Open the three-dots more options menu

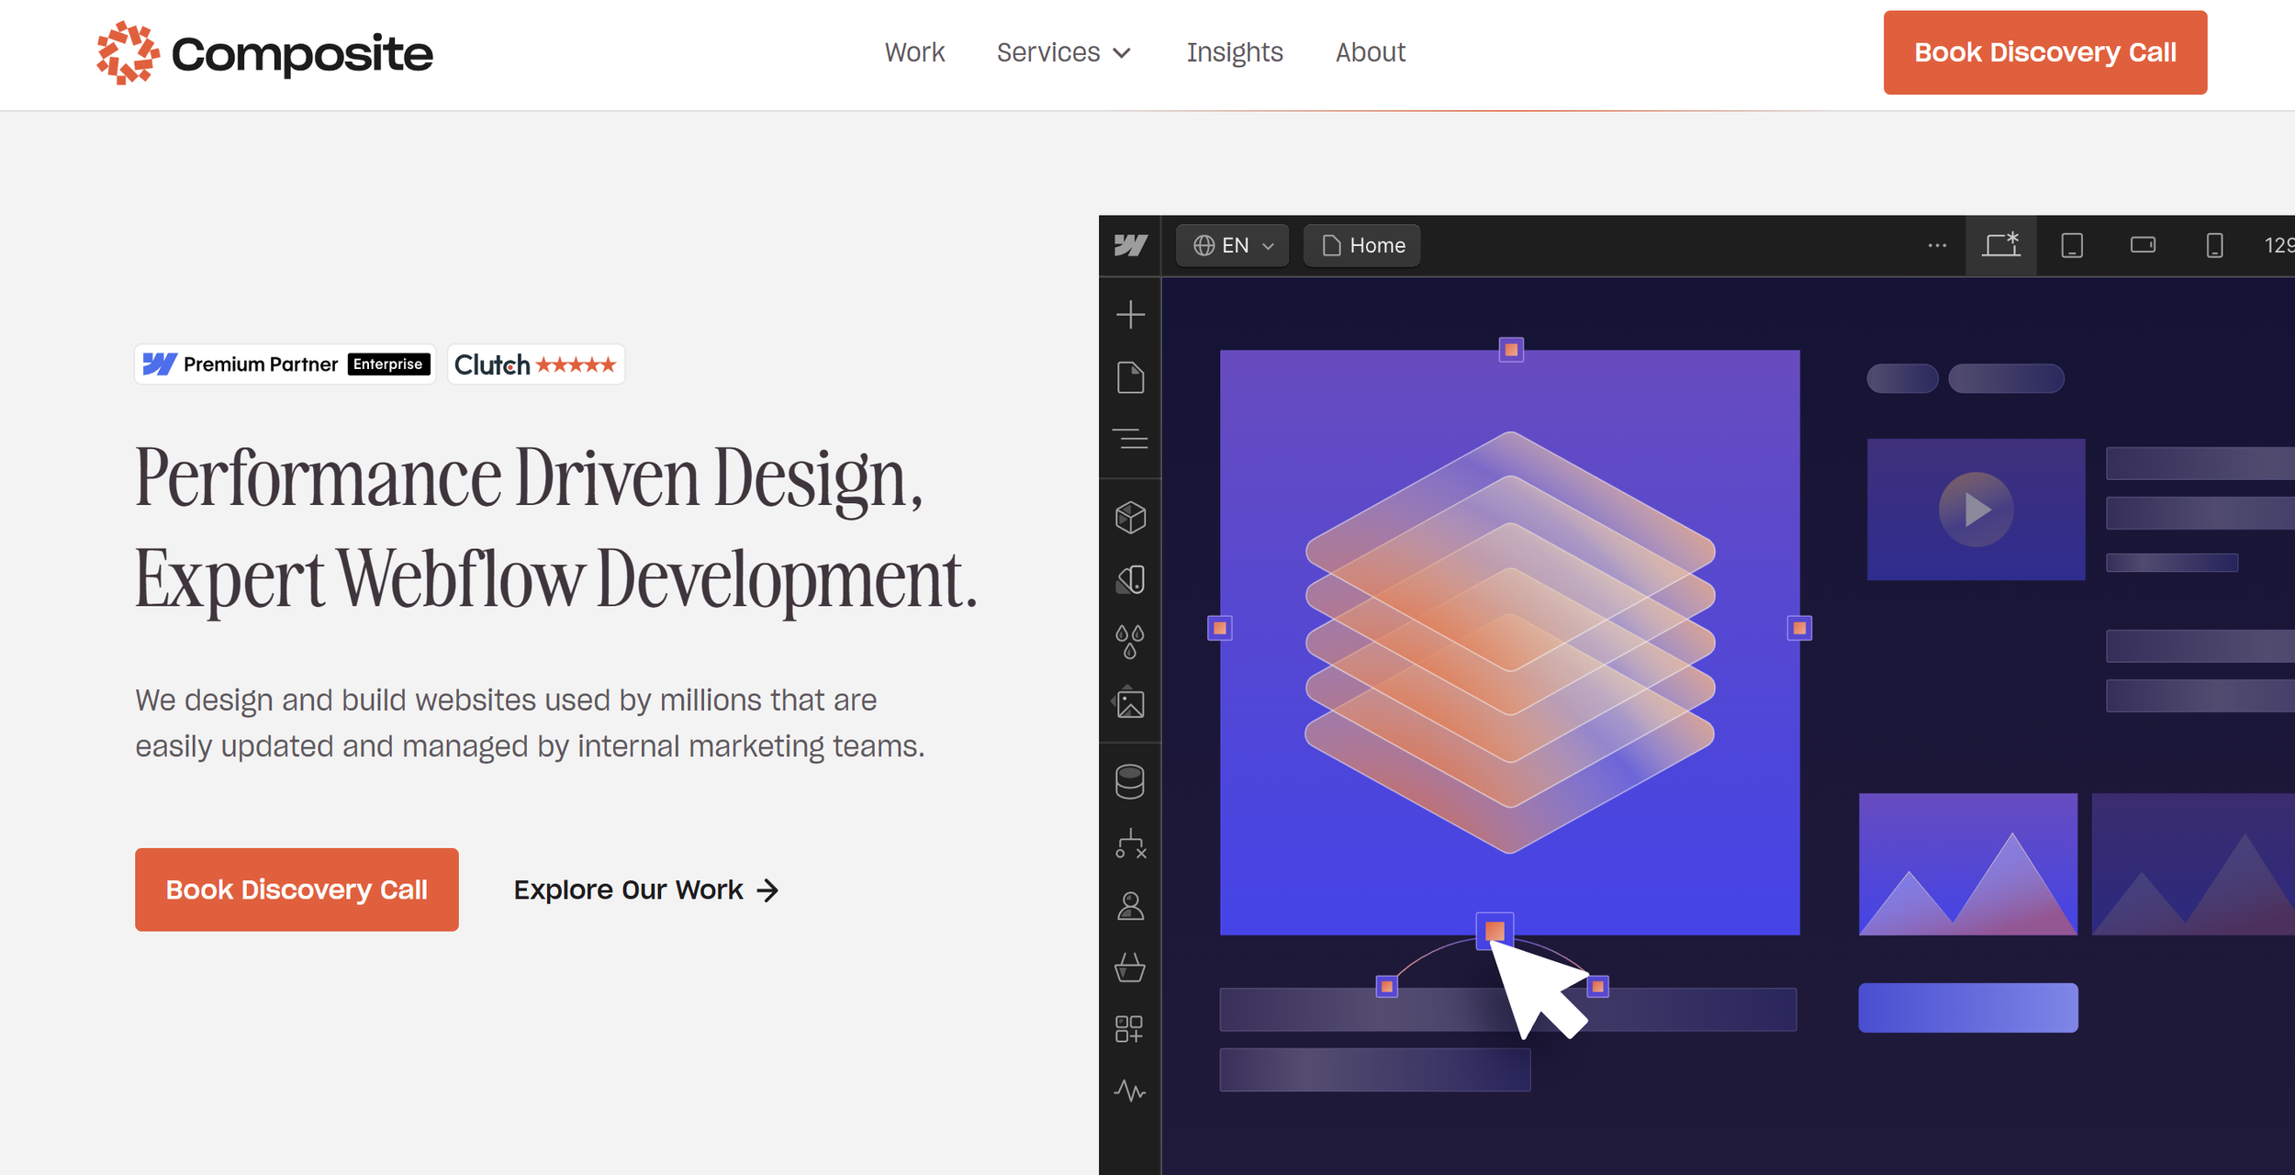point(1937,245)
